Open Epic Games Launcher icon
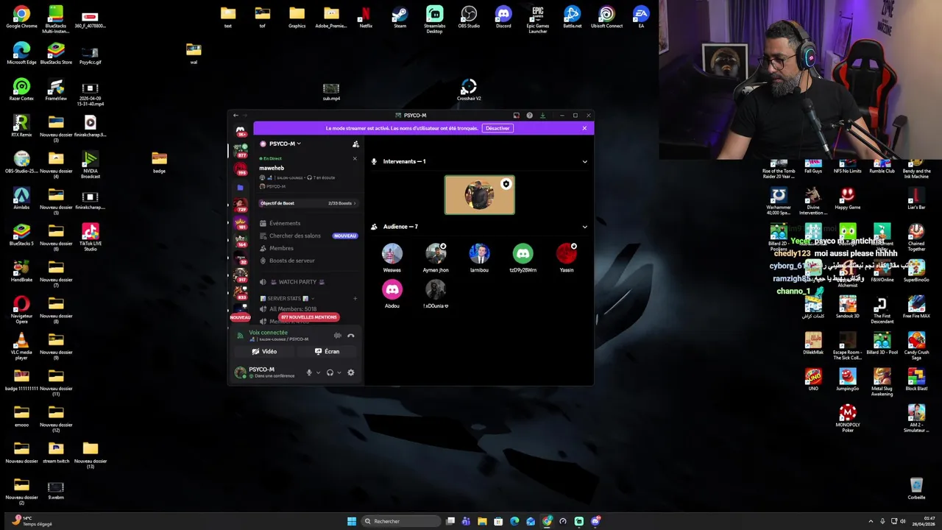This screenshot has height=530, width=942. click(x=538, y=19)
